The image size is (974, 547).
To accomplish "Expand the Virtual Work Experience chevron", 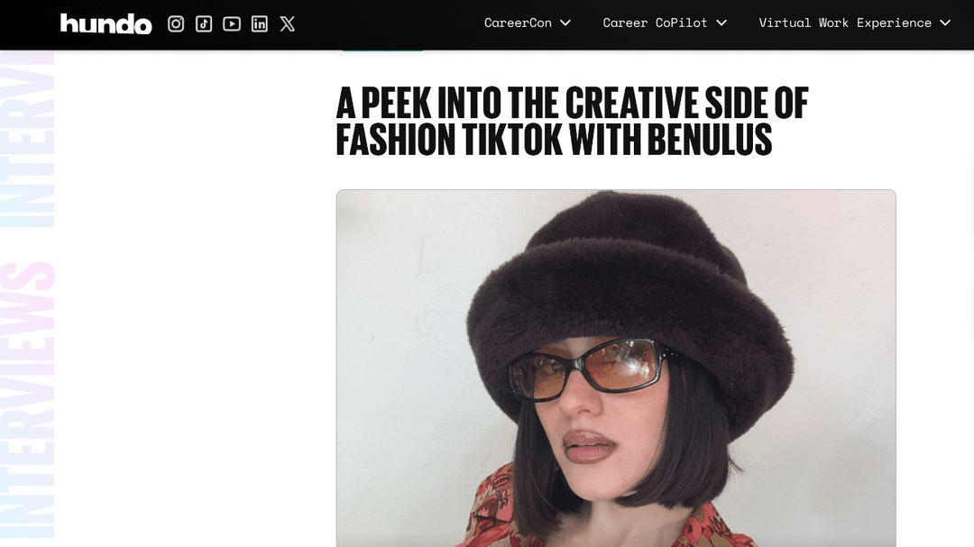I will point(945,23).
